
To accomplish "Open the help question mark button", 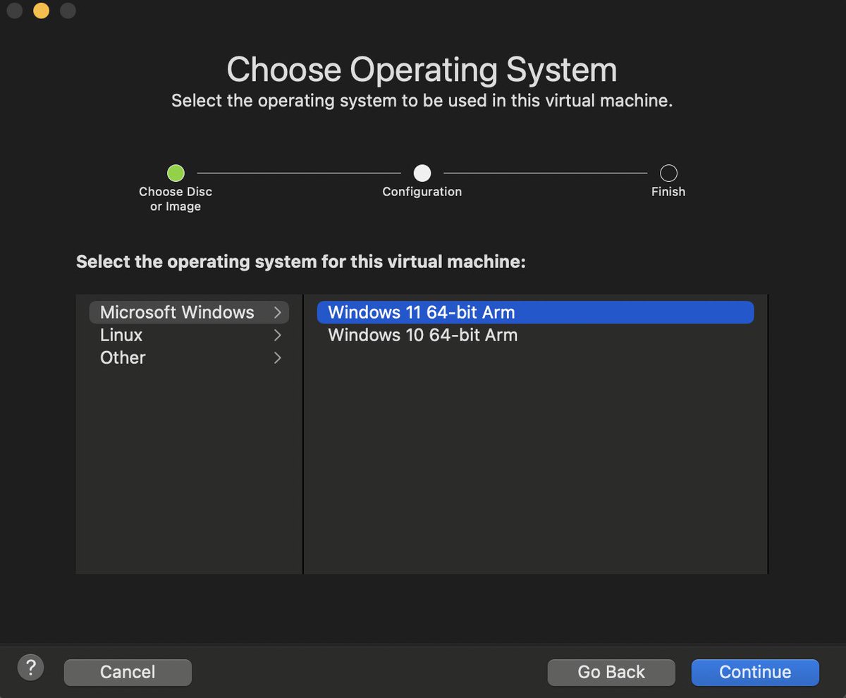I will (30, 666).
